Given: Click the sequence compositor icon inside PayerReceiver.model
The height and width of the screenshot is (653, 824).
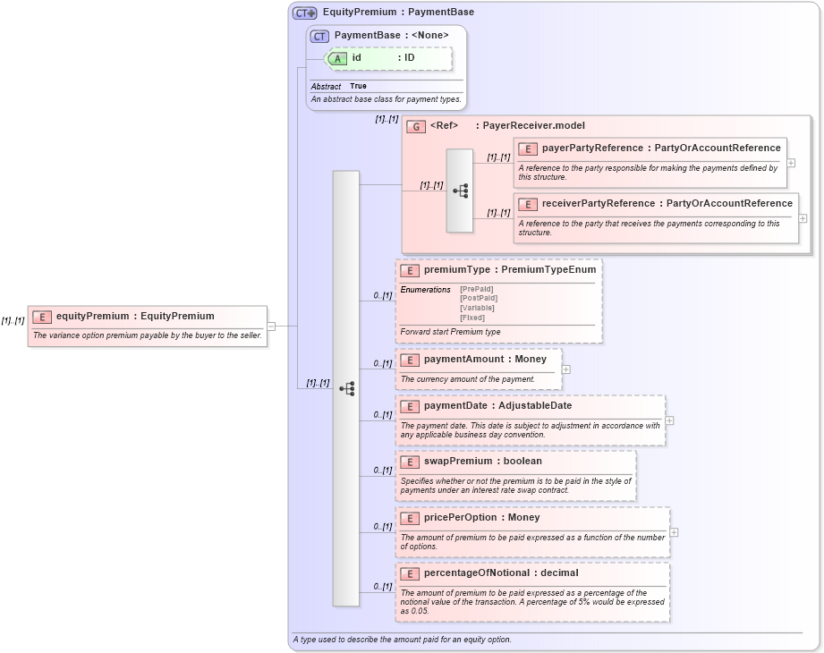Looking at the screenshot, I should click(x=461, y=191).
